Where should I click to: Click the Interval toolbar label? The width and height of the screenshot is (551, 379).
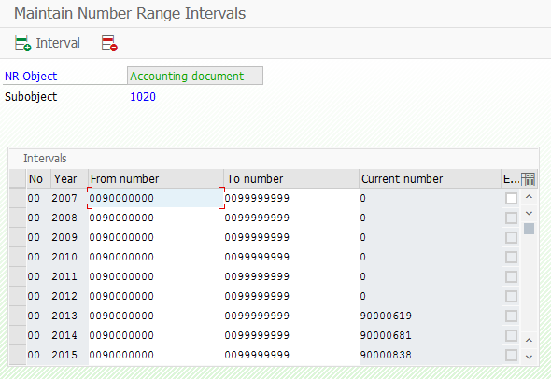coord(58,43)
